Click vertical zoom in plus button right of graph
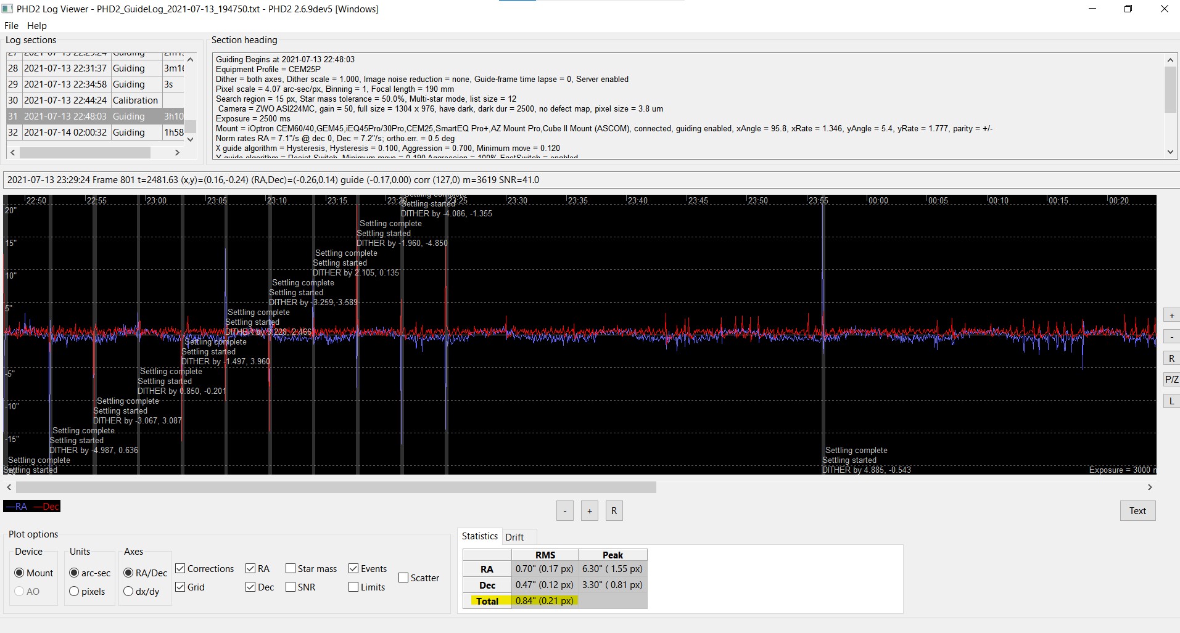Viewport: 1180px width, 633px height. point(1171,316)
